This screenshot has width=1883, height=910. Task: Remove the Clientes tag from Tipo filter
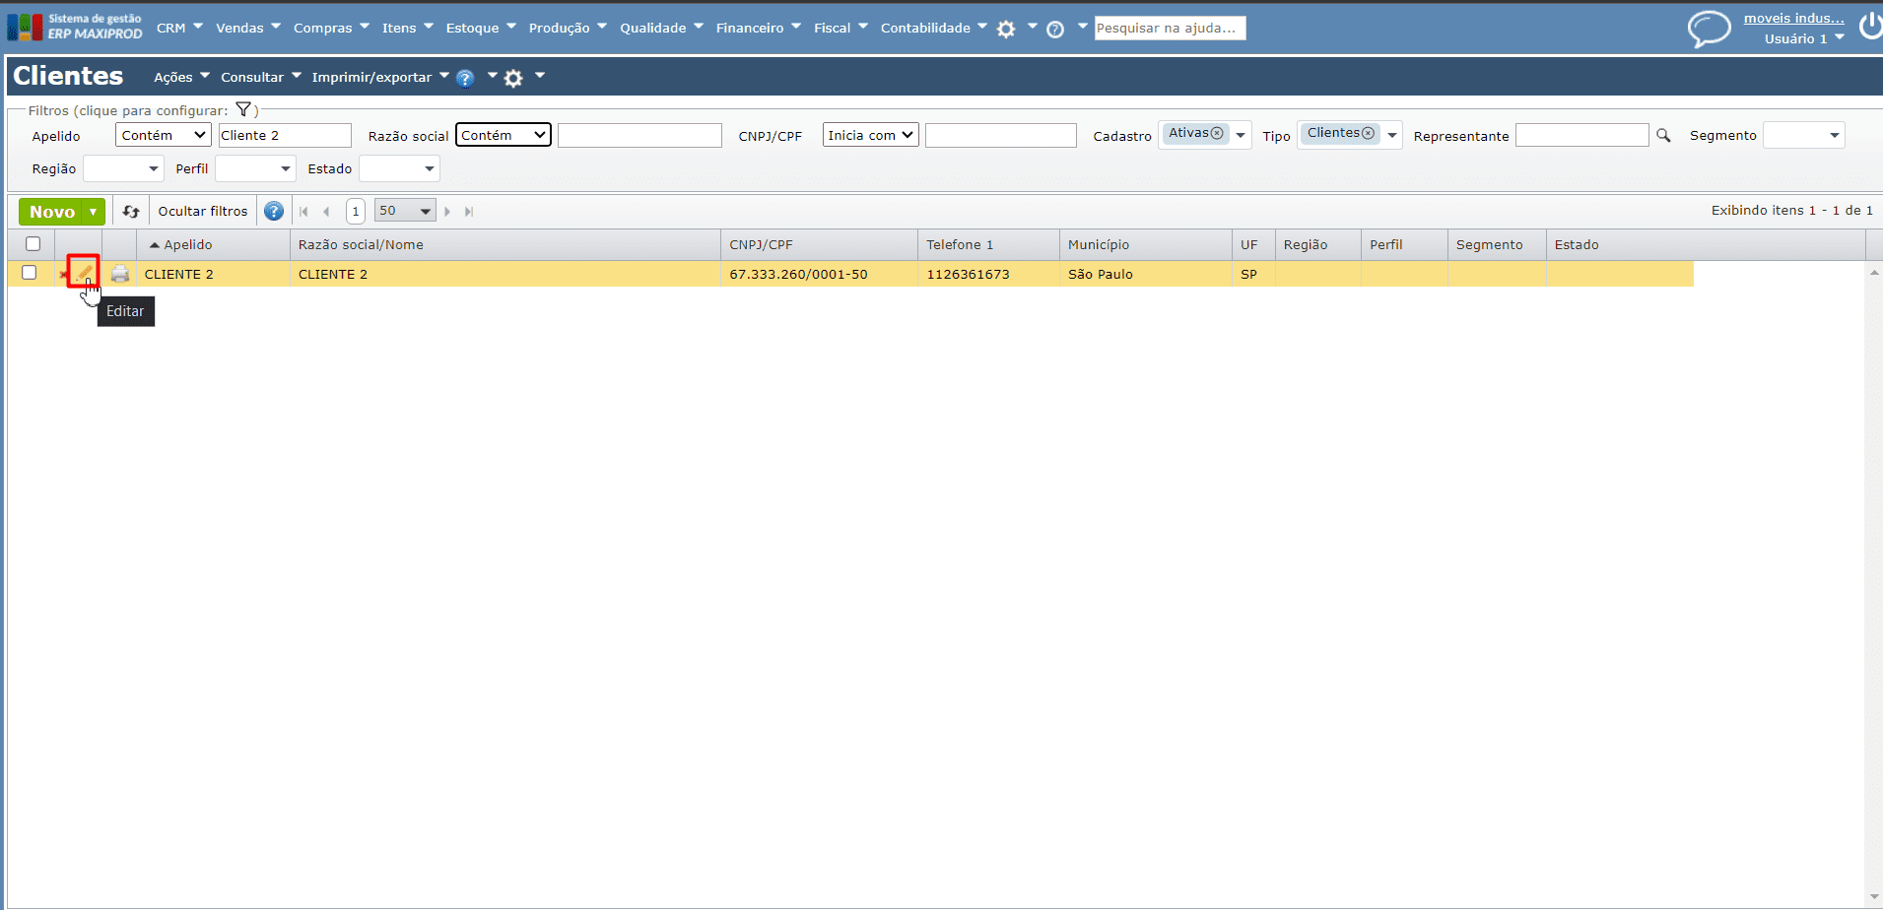(1368, 133)
